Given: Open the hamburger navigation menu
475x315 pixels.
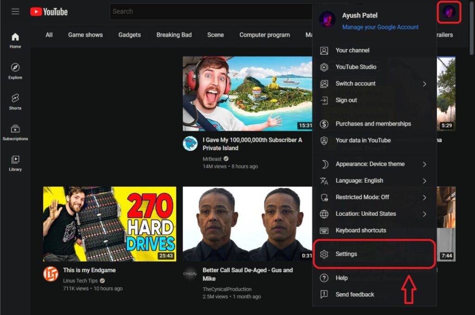Looking at the screenshot, I should [15, 12].
